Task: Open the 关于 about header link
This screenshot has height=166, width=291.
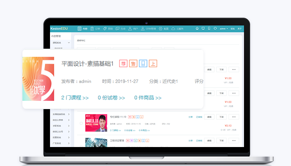Action: (x=240, y=28)
